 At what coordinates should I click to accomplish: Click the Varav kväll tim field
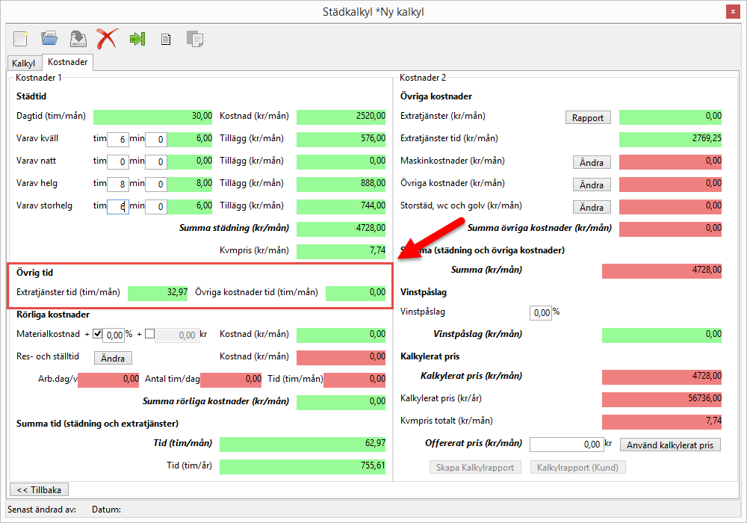[117, 139]
